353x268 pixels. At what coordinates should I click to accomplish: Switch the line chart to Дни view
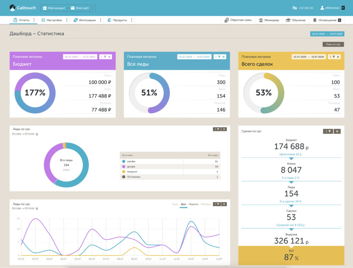(x=183, y=204)
